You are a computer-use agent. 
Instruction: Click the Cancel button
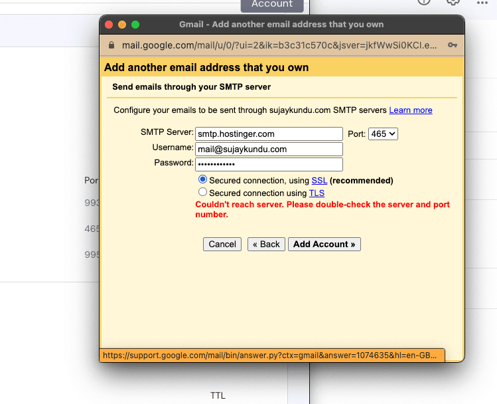click(x=222, y=244)
